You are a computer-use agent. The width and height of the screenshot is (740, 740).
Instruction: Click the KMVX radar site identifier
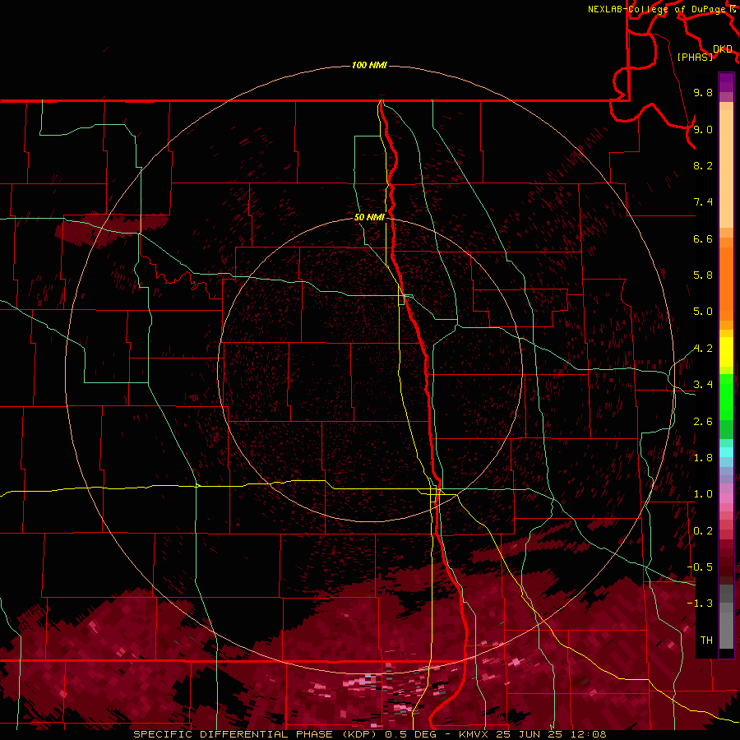click(474, 734)
